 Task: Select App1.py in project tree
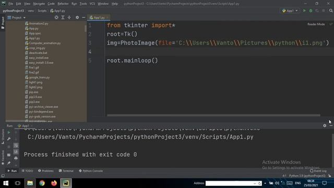(x=32, y=38)
